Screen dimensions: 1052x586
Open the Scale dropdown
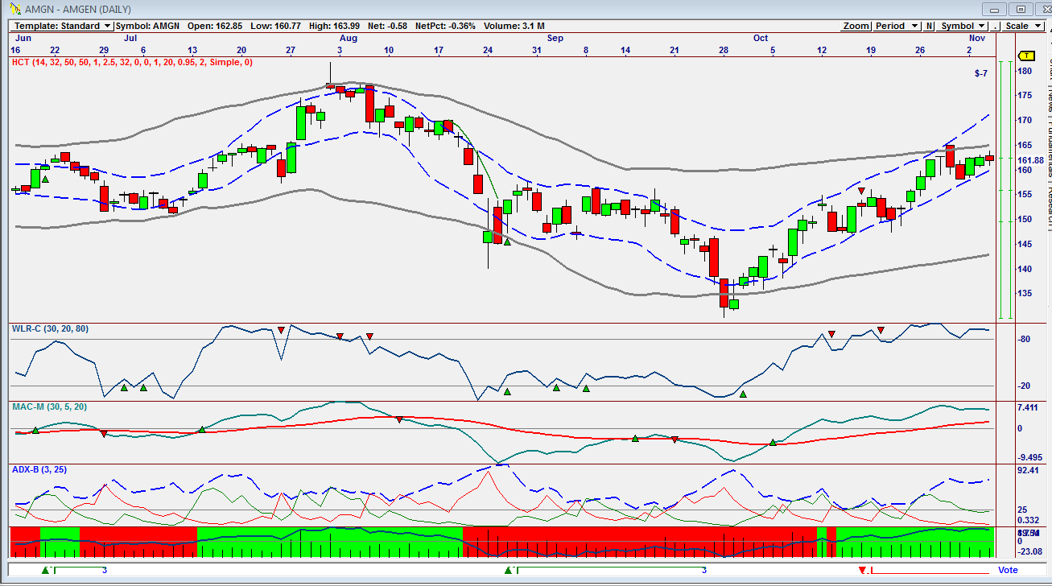click(1021, 26)
